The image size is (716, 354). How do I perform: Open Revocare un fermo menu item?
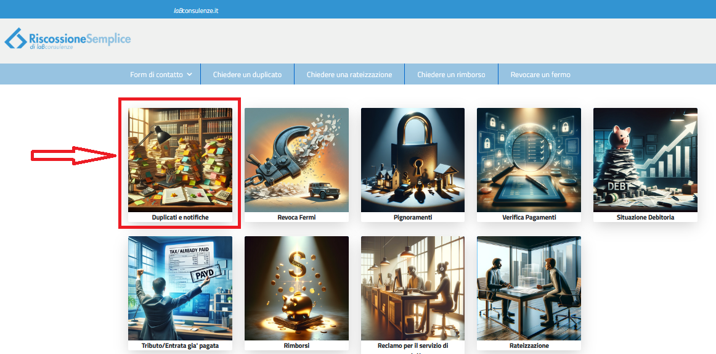tap(540, 75)
